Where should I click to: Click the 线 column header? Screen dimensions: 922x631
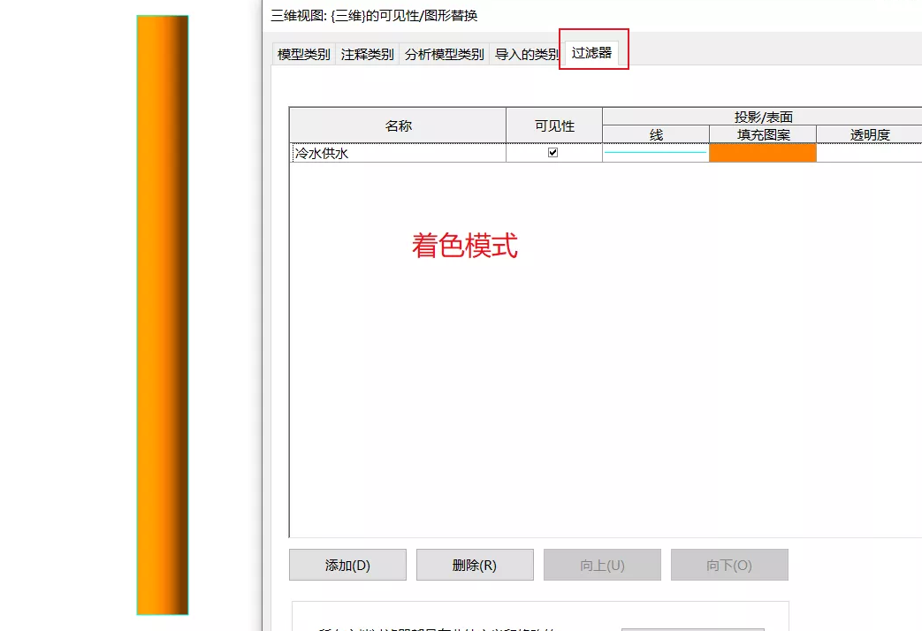point(656,135)
